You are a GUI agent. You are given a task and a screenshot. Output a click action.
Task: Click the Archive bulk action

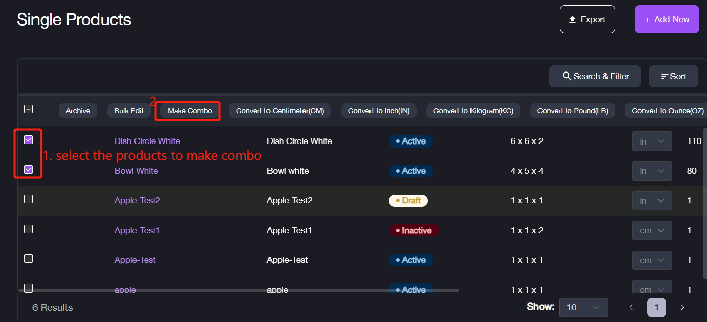pyautogui.click(x=78, y=111)
